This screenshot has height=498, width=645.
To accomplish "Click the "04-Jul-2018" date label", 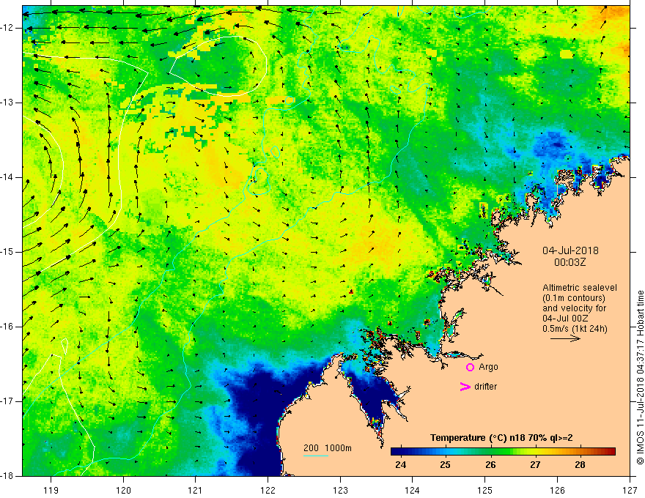I will point(570,250).
